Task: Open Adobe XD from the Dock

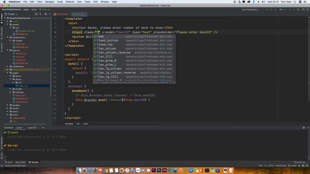Action: (x=164, y=170)
